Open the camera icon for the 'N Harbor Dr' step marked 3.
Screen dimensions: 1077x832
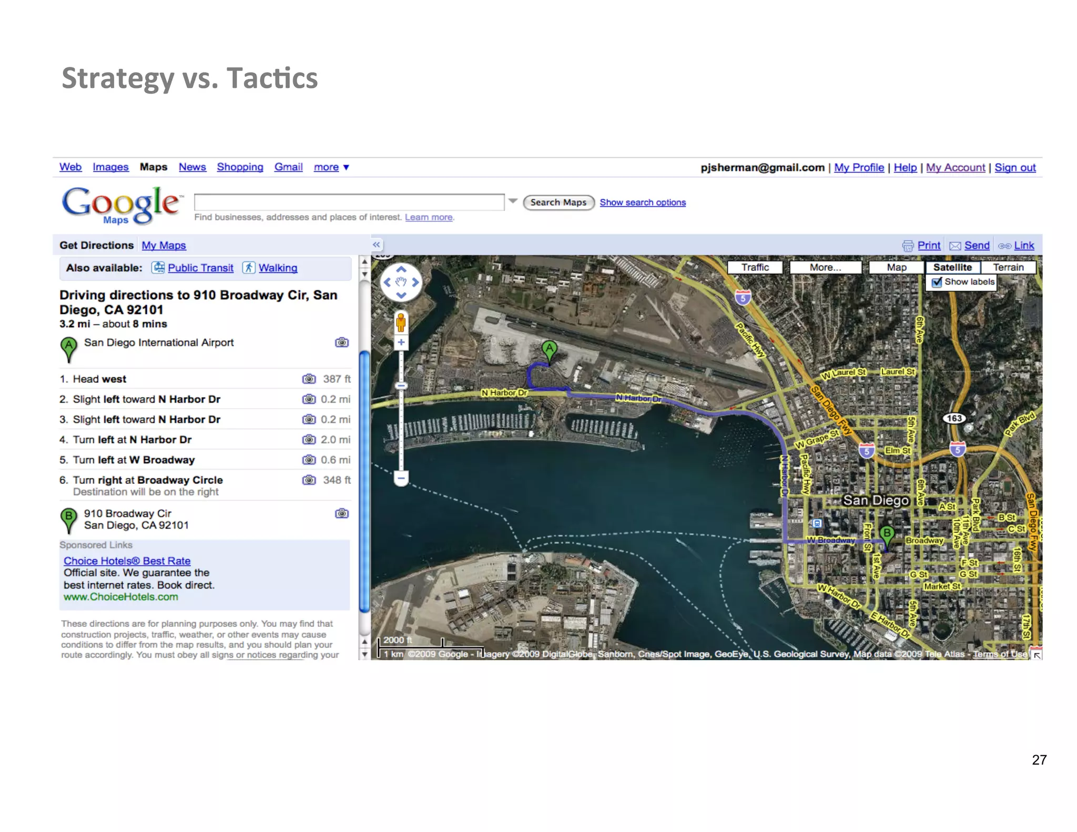pyautogui.click(x=309, y=419)
